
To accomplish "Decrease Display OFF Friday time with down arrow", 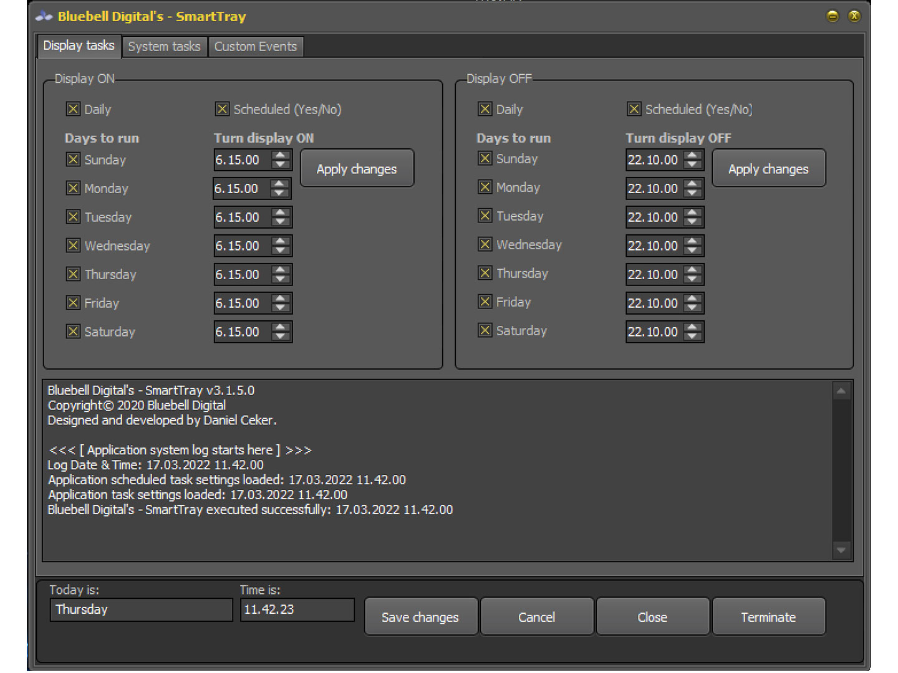I will pyautogui.click(x=692, y=308).
